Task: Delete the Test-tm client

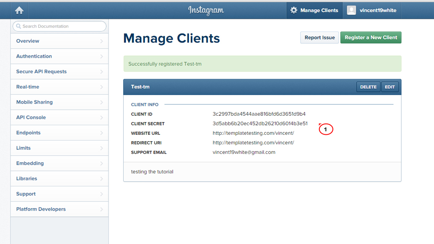Action: [x=368, y=87]
